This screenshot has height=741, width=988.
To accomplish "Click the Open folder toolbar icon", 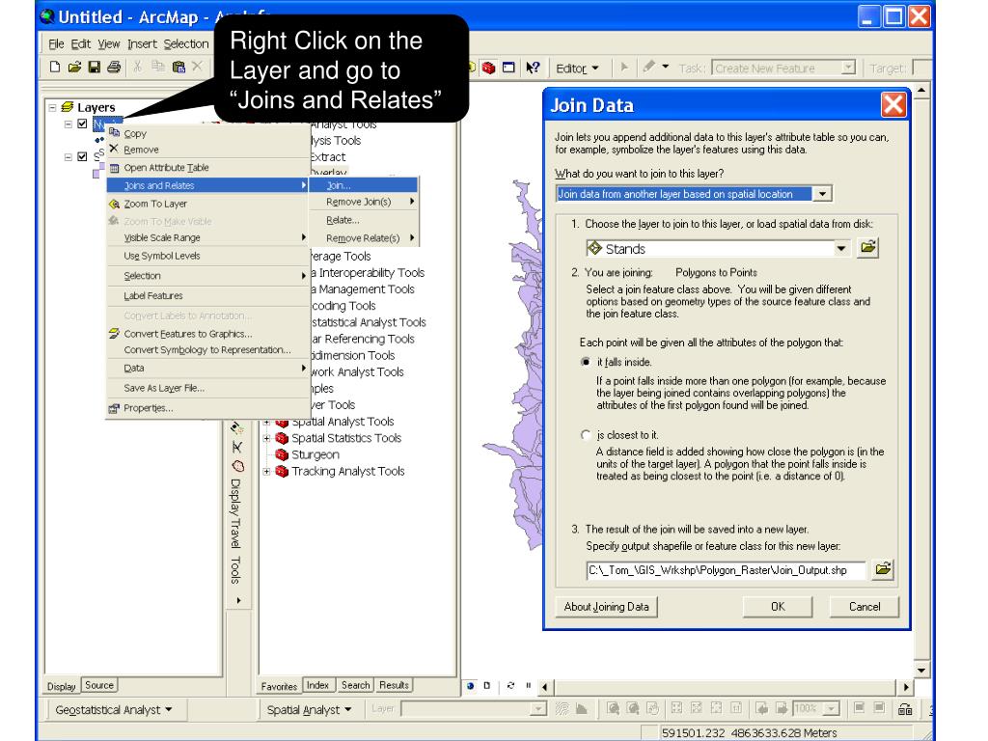I will pyautogui.click(x=74, y=67).
